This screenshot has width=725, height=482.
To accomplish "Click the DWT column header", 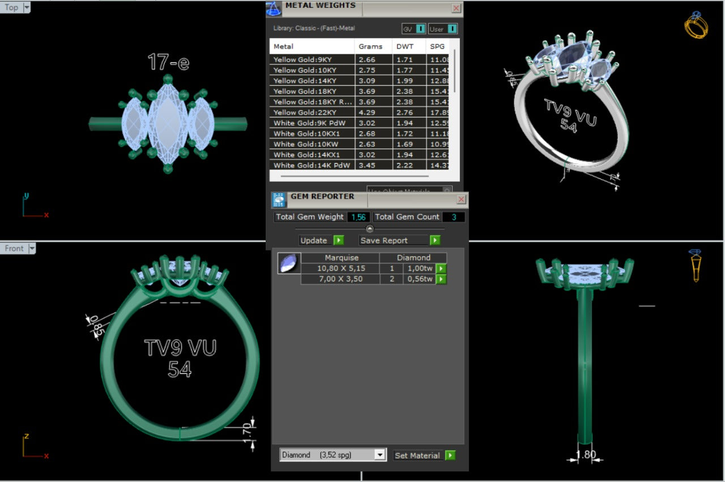I will point(409,46).
